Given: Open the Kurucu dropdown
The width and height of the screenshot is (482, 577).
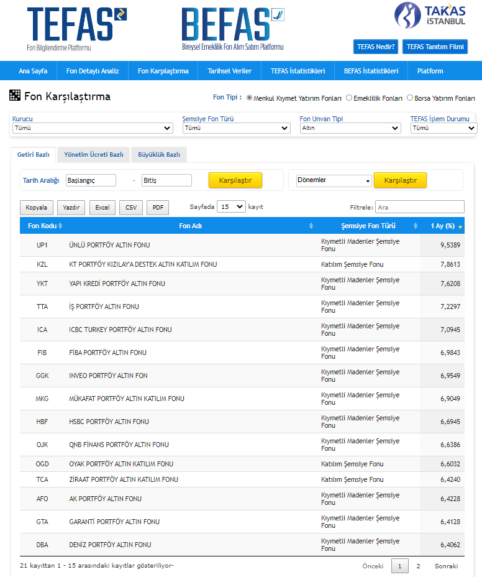Looking at the screenshot, I should (93, 128).
